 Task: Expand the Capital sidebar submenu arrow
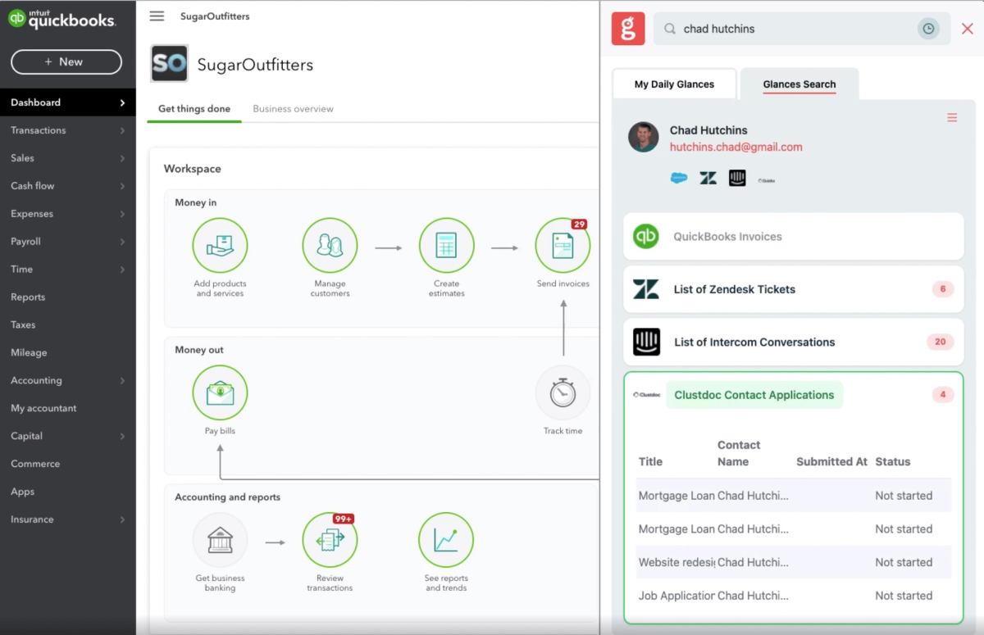pyautogui.click(x=122, y=436)
